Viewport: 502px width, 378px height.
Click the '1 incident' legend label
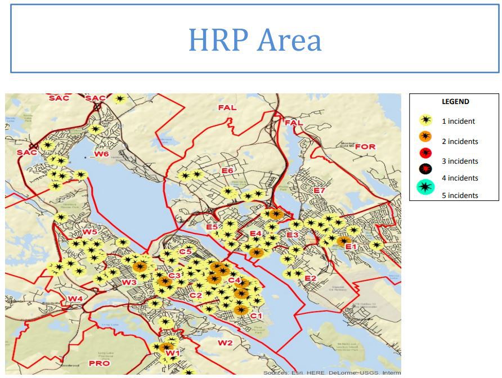(x=459, y=121)
